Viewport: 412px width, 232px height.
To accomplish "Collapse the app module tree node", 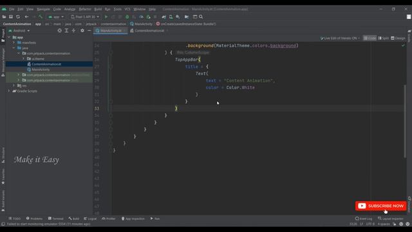I will click(9, 37).
